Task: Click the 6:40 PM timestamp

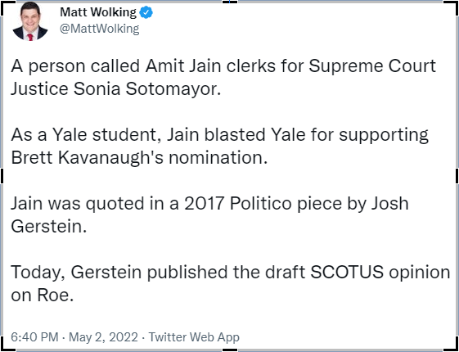Action: click(x=35, y=336)
